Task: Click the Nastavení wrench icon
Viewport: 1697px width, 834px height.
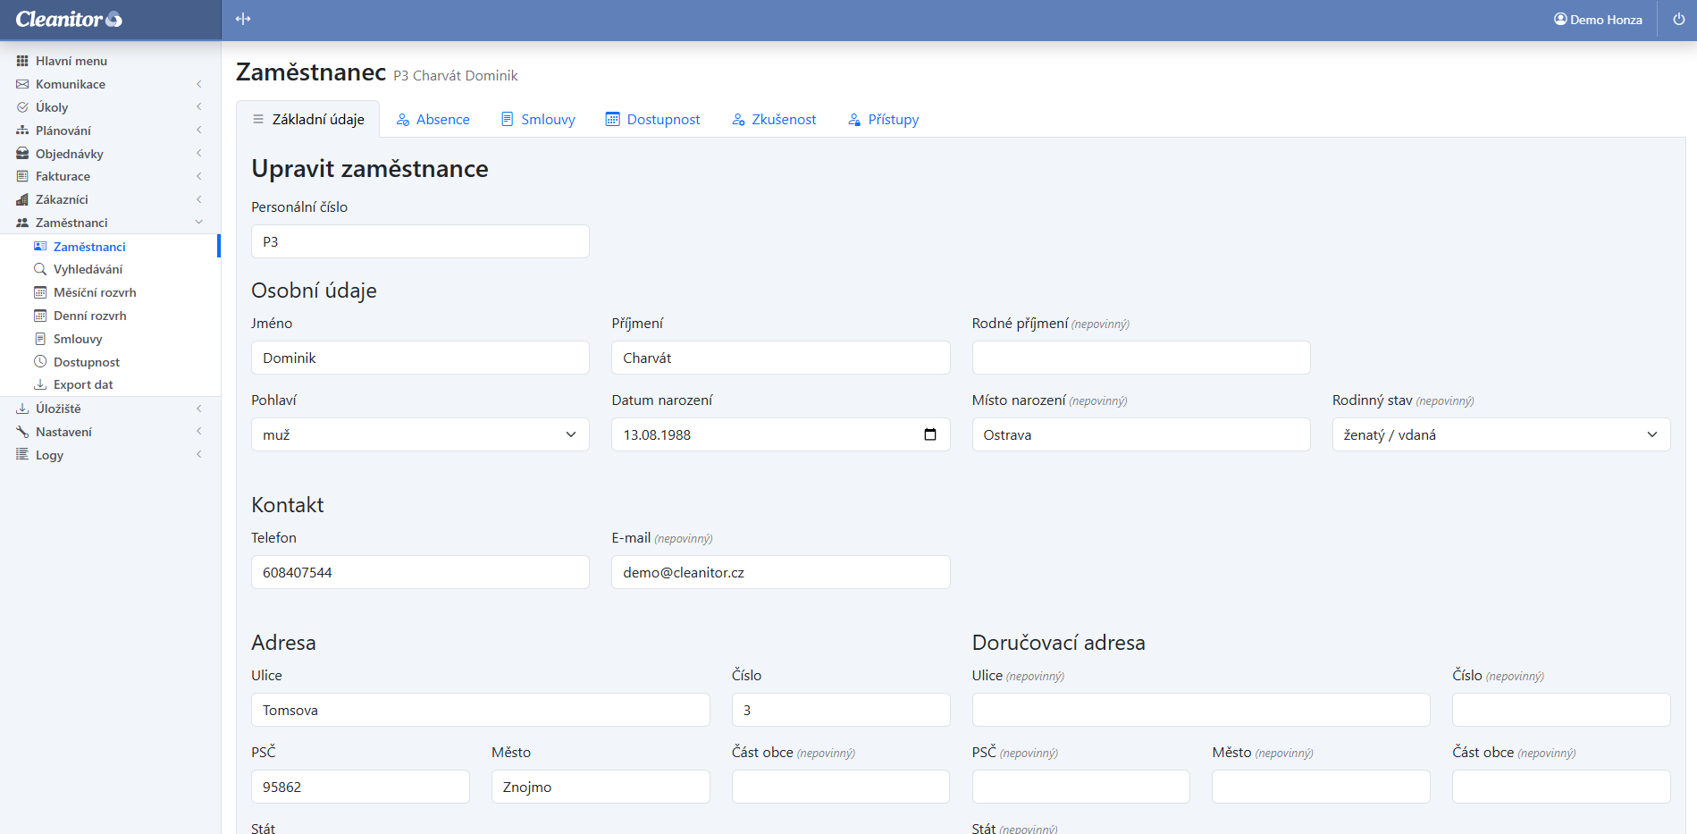Action: 22,432
